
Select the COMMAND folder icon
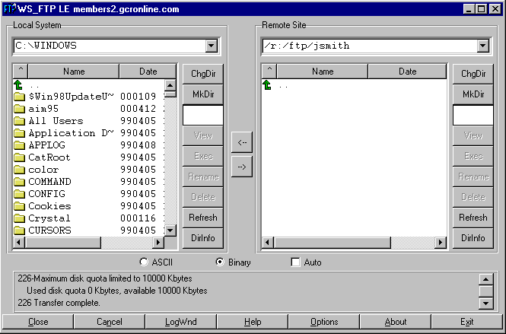19,182
